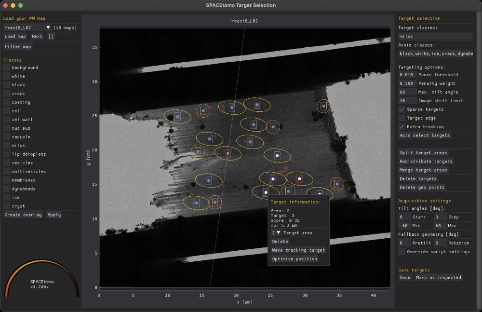Click Delete geo points button
482x312 pixels.
tap(422, 187)
